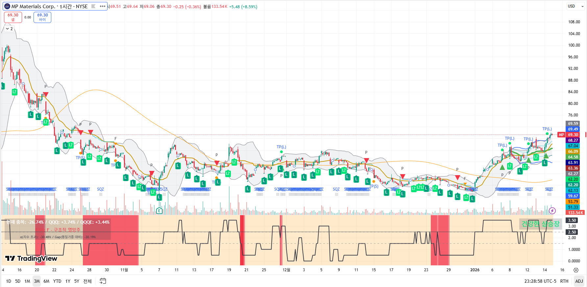Open the go-to-date calendar icon
This screenshot has width=587, height=287.
click(103, 281)
